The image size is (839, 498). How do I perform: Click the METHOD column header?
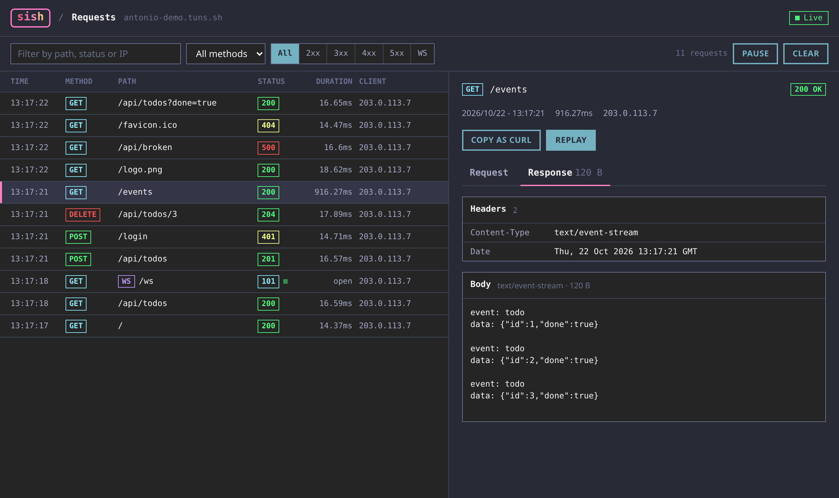coord(79,82)
